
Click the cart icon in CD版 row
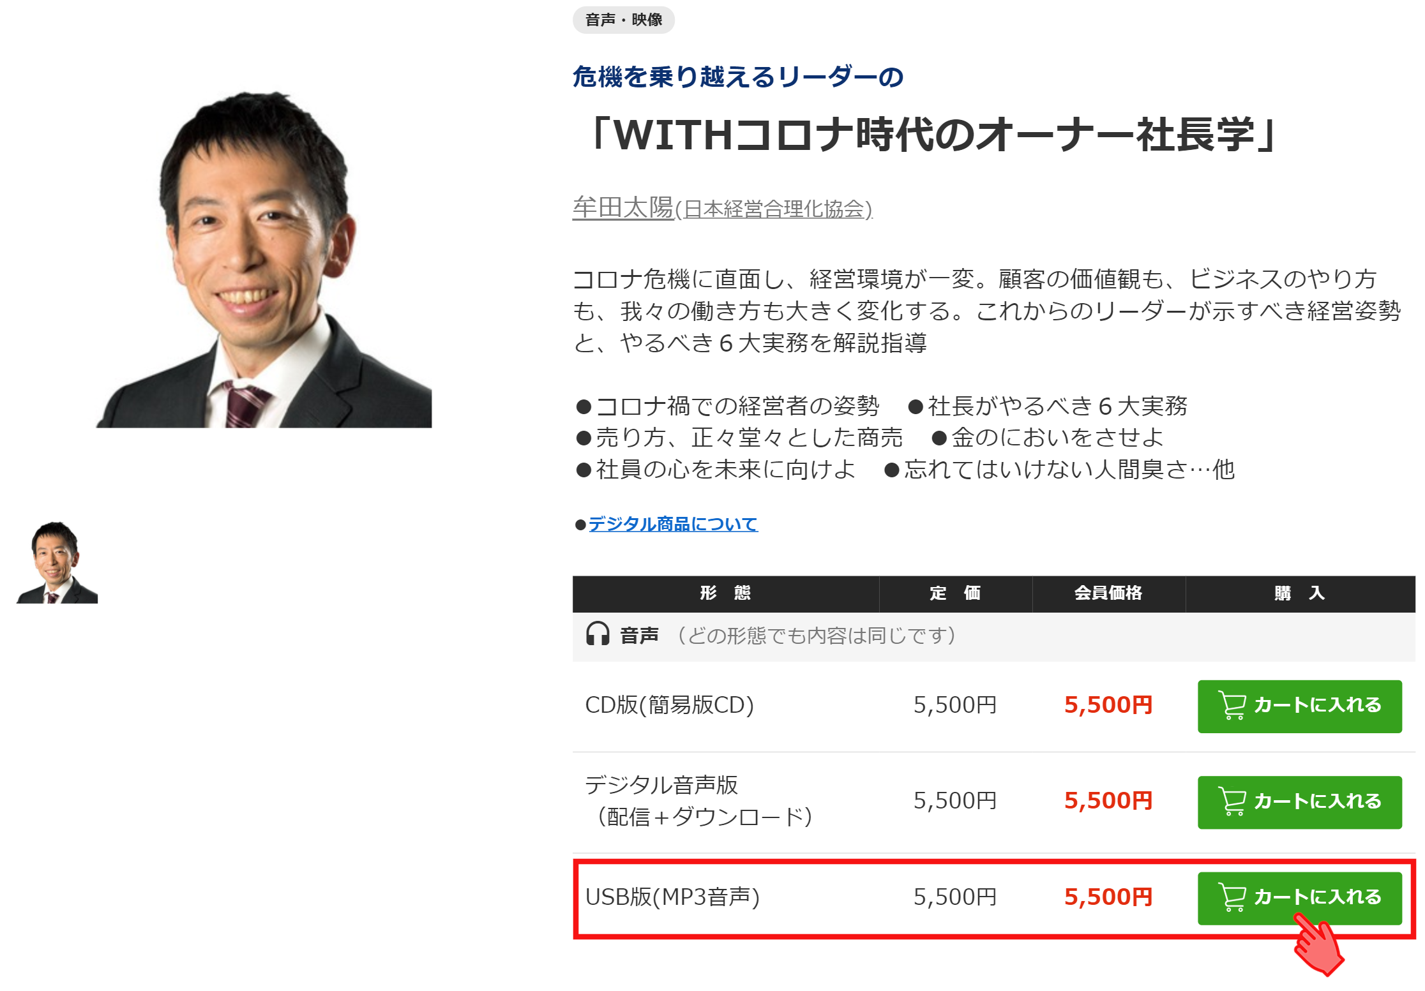click(x=1232, y=705)
